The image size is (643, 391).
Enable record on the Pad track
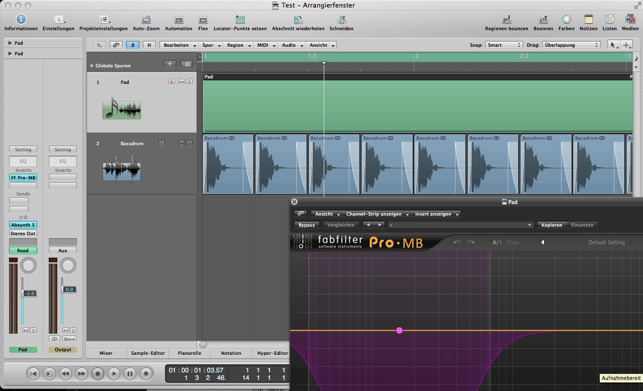pyautogui.click(x=171, y=82)
